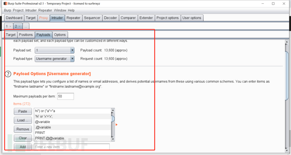
Task: Select the hi") or ("a"="a list item
Action: click(x=73, y=111)
